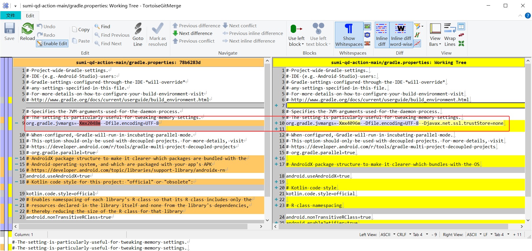Image resolution: width=532 pixels, height=251 pixels.
Task: Go to Previous difference
Action: point(196,26)
